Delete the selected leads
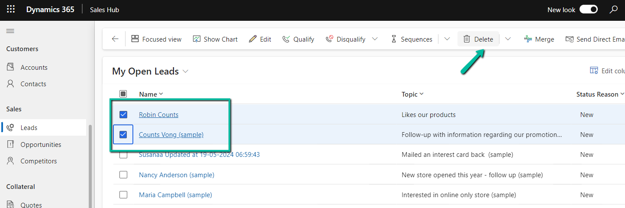 click(478, 39)
